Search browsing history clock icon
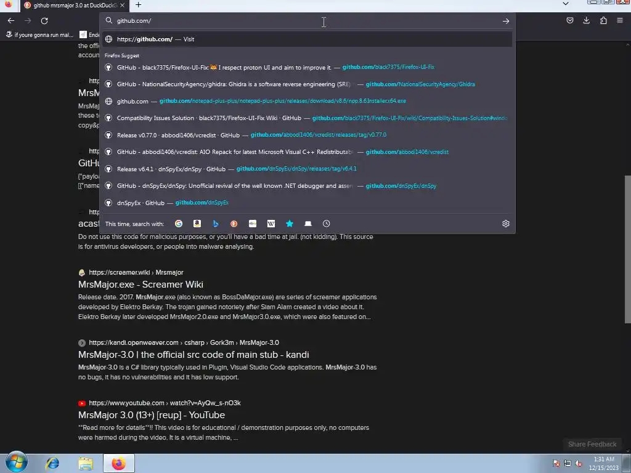Viewport: 631px width, 473px height. point(327,224)
